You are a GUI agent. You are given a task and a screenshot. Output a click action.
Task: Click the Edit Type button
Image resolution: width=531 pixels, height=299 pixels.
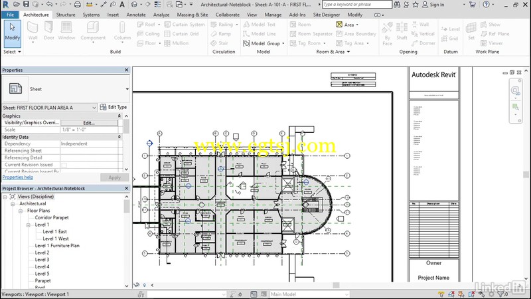(x=114, y=107)
